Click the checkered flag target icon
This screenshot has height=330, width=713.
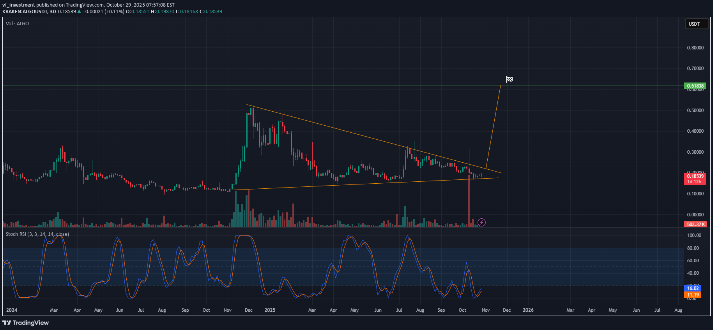click(509, 79)
